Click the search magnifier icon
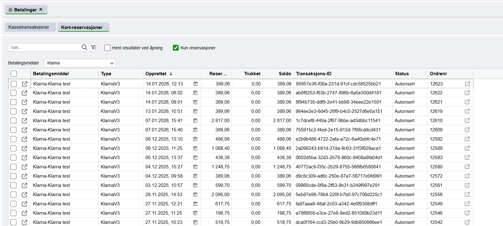The image size is (503, 226). click(84, 47)
